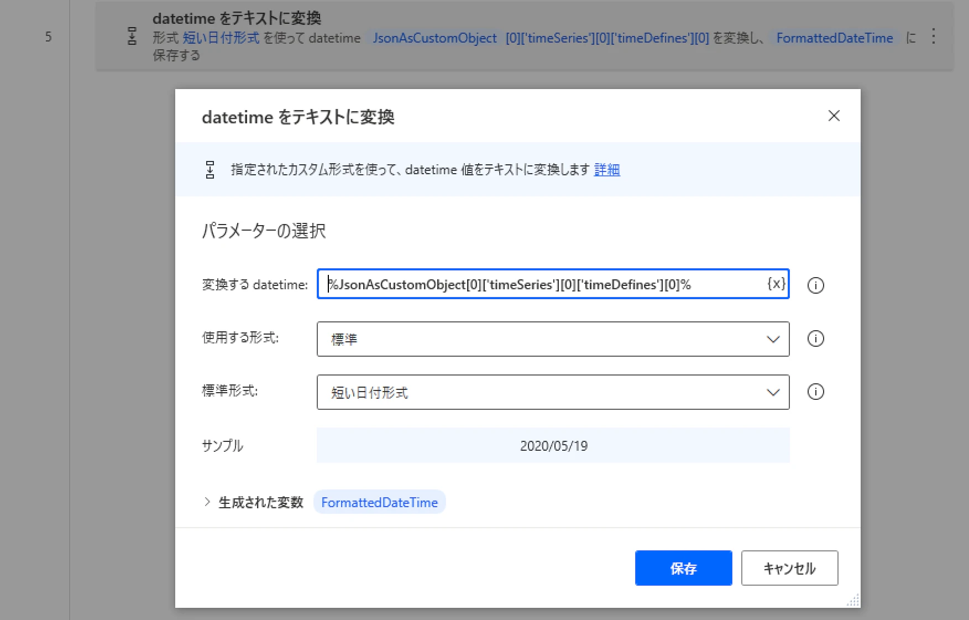
Task: Click the 使用する形式: label
Action: pos(240,337)
